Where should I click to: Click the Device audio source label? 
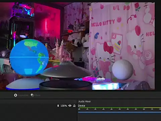coord(82,106)
